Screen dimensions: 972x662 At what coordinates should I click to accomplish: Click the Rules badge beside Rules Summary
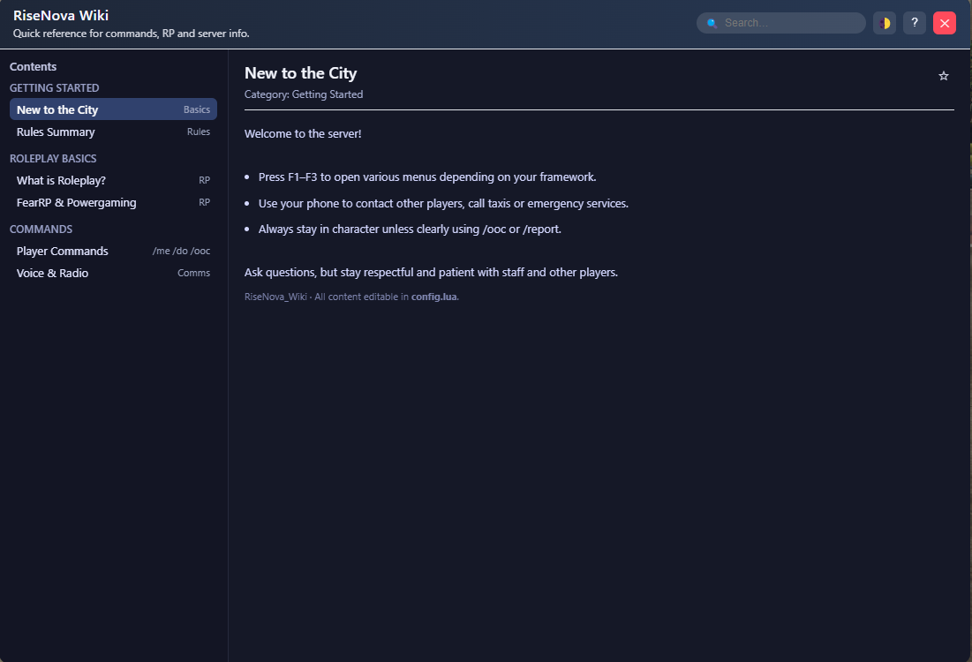199,131
